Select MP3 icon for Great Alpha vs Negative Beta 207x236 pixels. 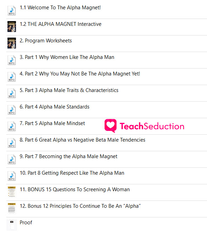(12, 143)
